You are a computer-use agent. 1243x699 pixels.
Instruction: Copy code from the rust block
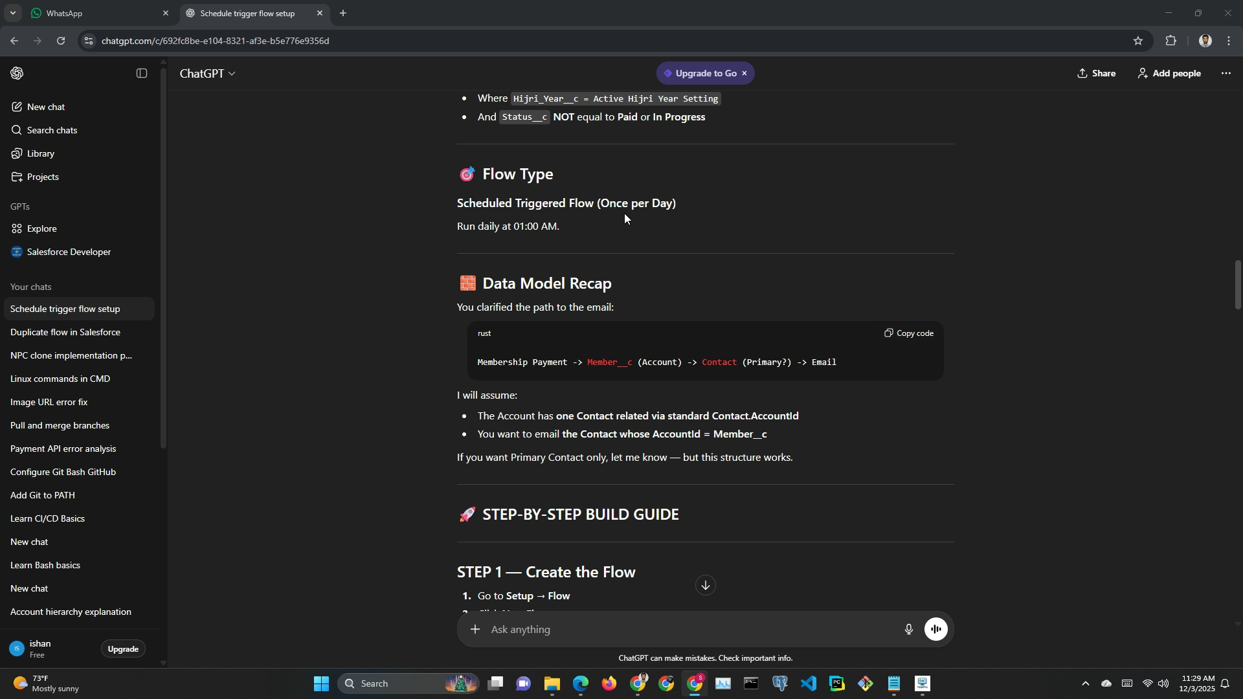coord(909,333)
